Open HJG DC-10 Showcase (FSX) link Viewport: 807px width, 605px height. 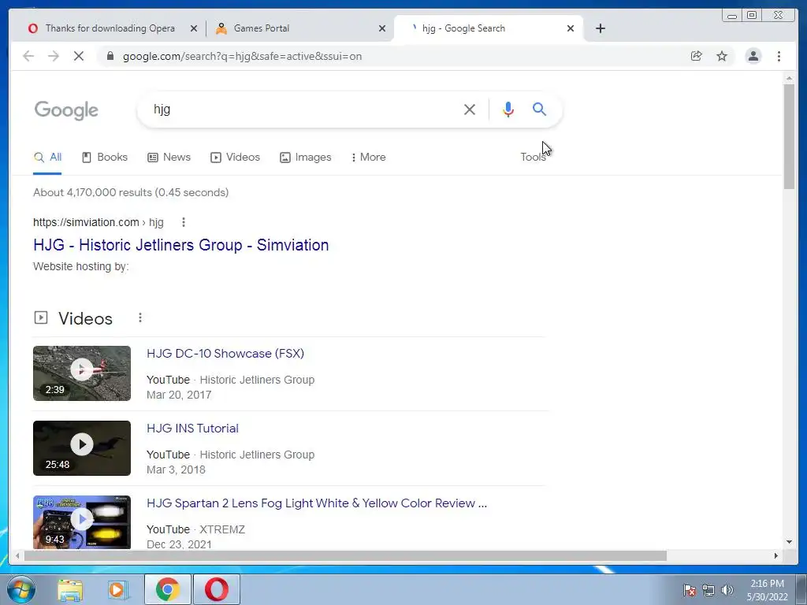(225, 354)
